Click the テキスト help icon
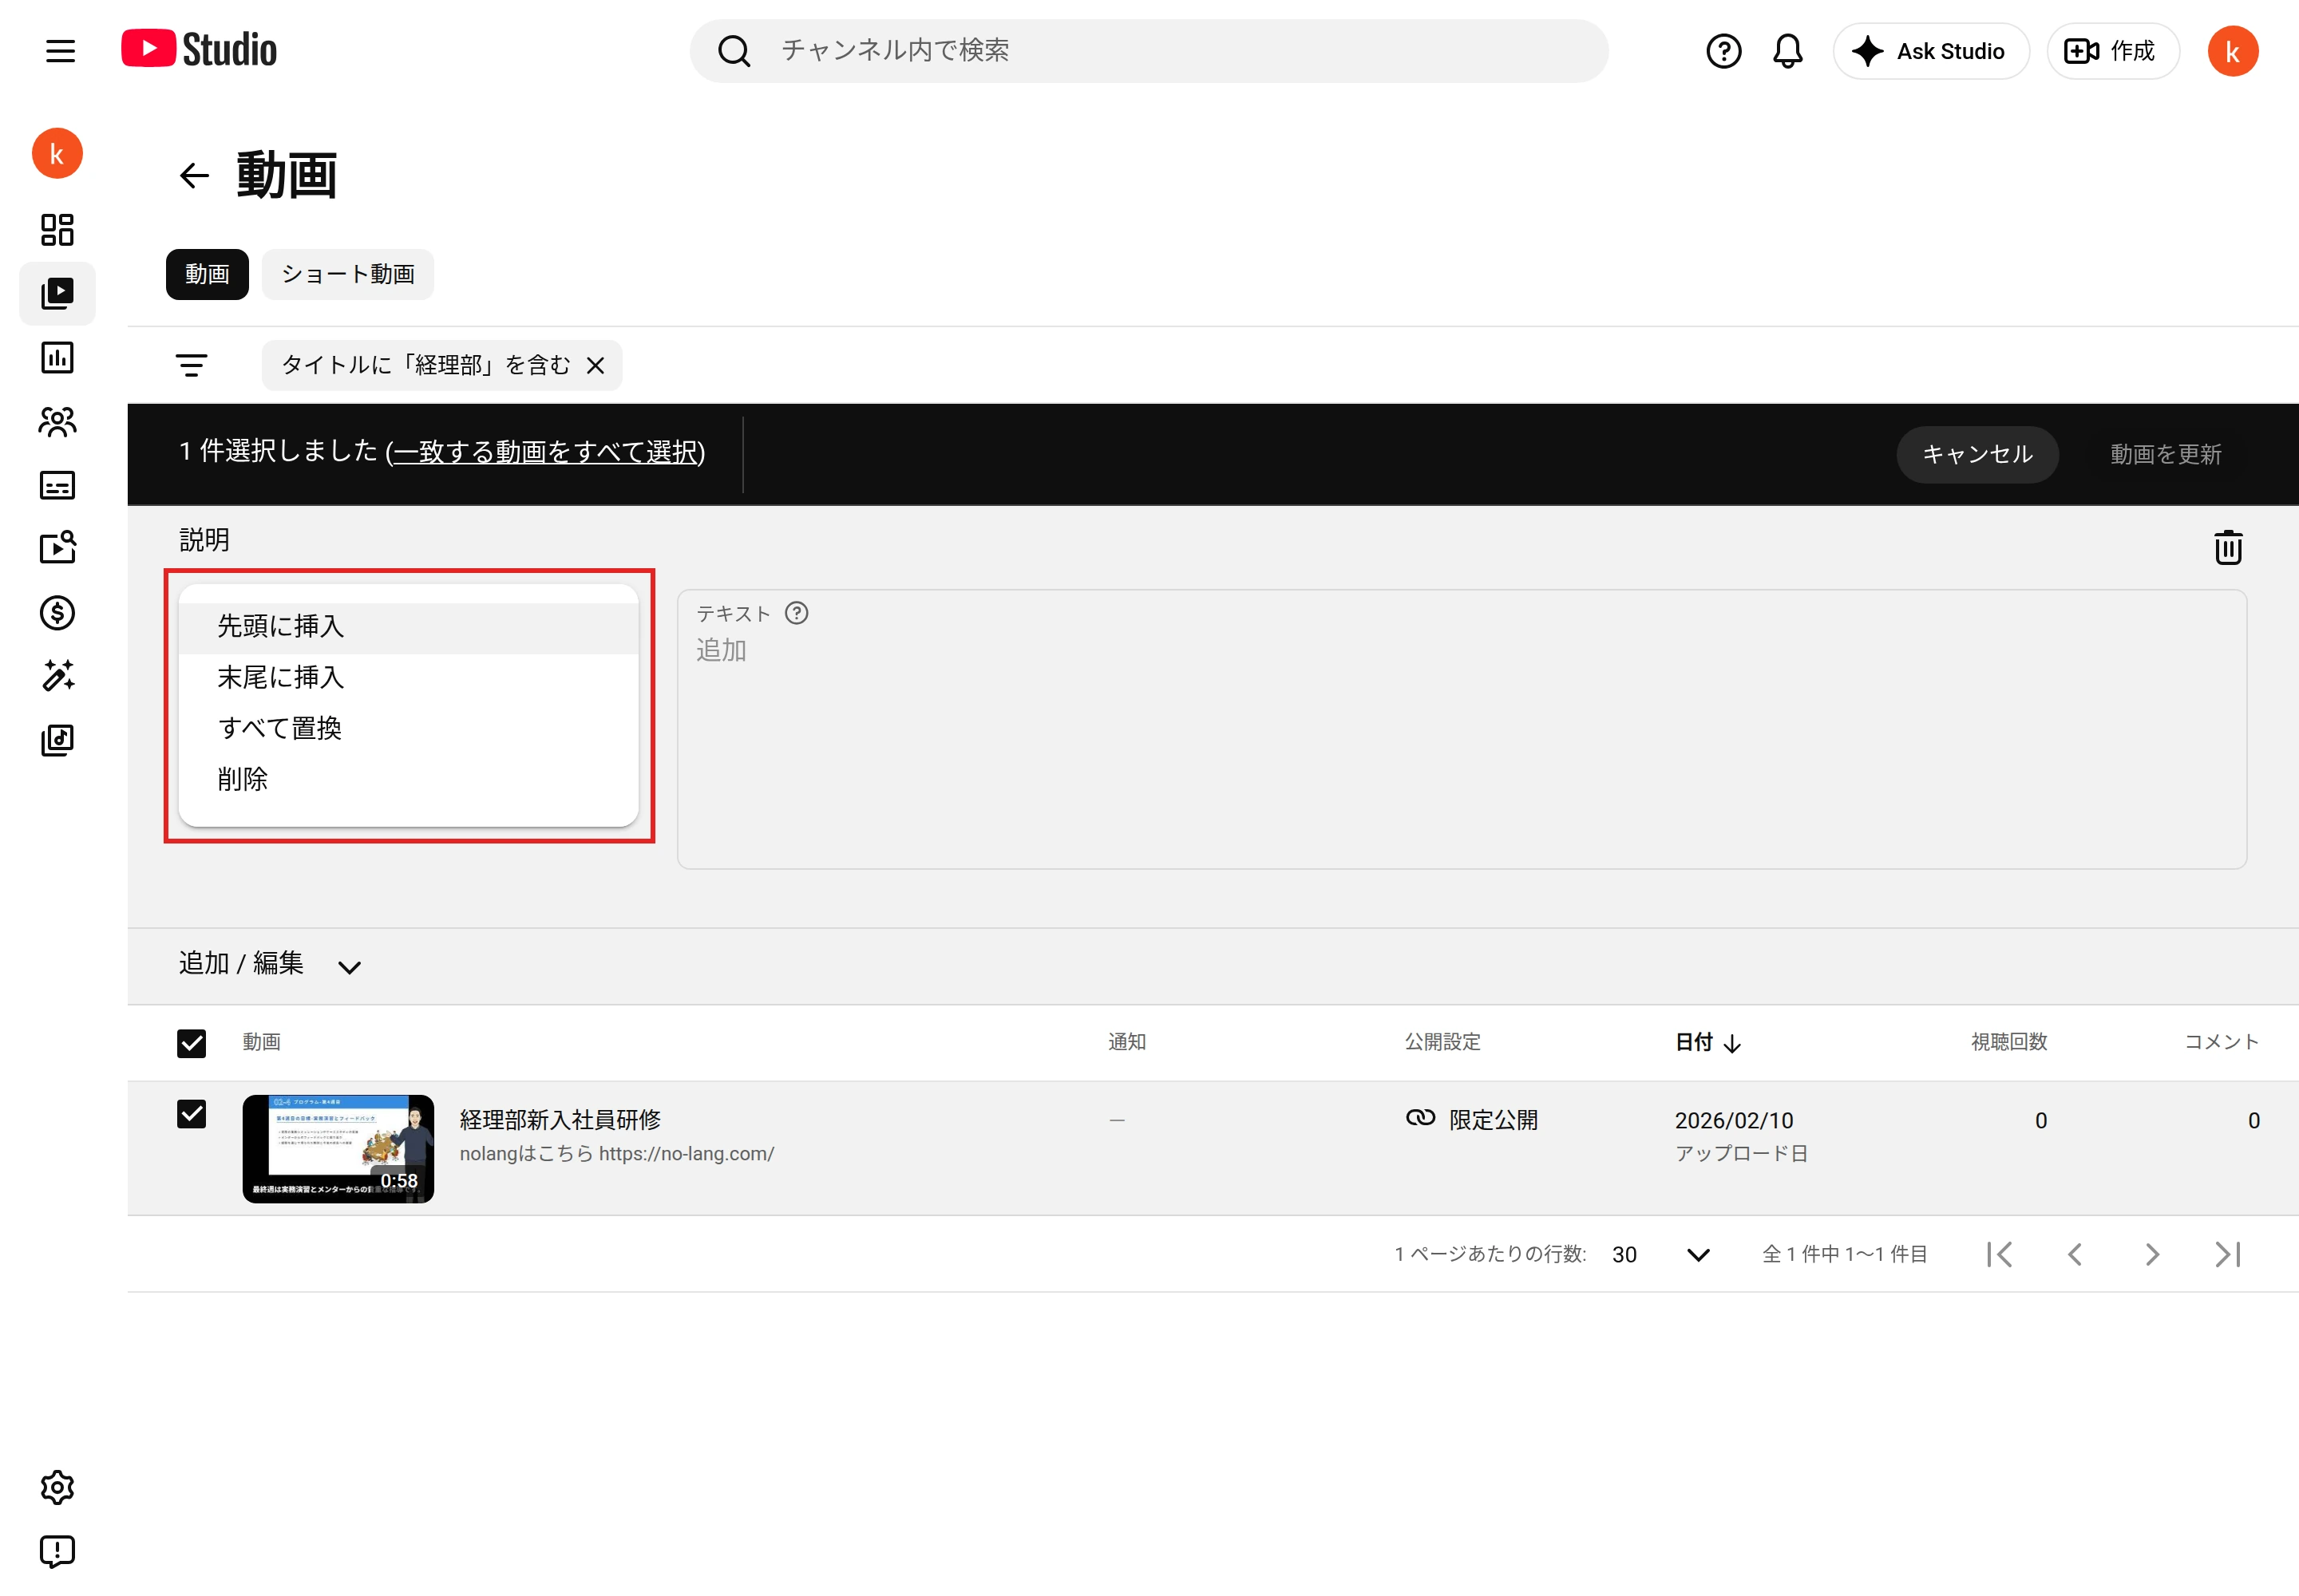Image resolution: width=2299 pixels, height=1596 pixels. [797, 613]
